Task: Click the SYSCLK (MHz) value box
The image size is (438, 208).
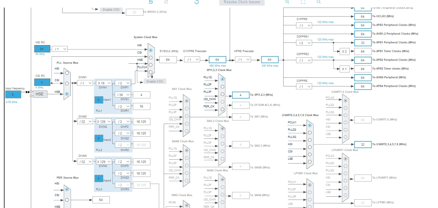Action: point(168,59)
